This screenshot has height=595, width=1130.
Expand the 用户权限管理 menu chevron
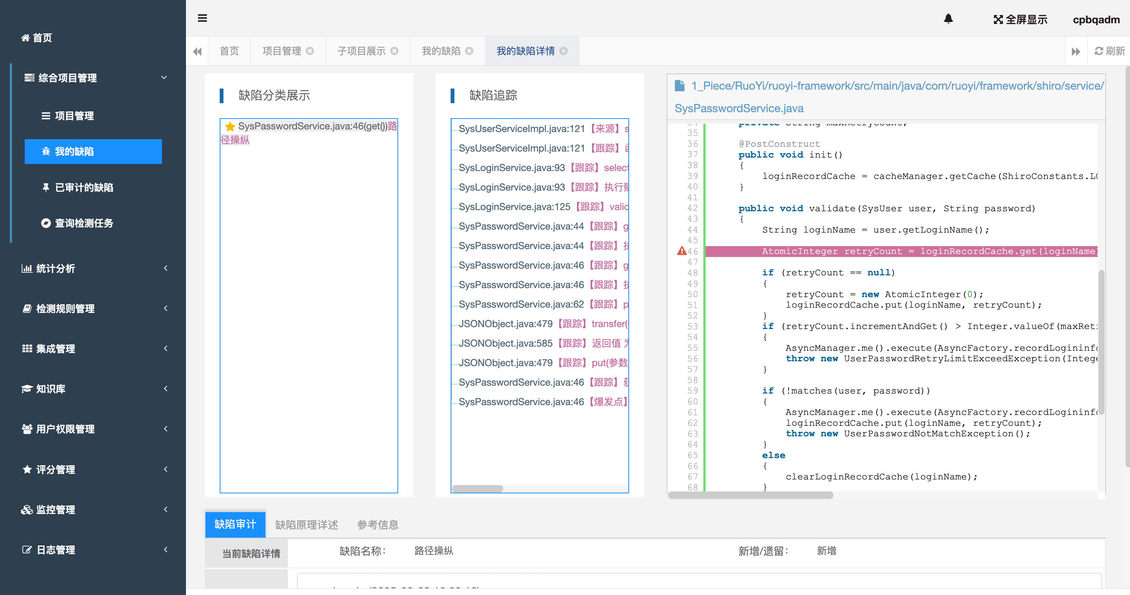coord(165,429)
